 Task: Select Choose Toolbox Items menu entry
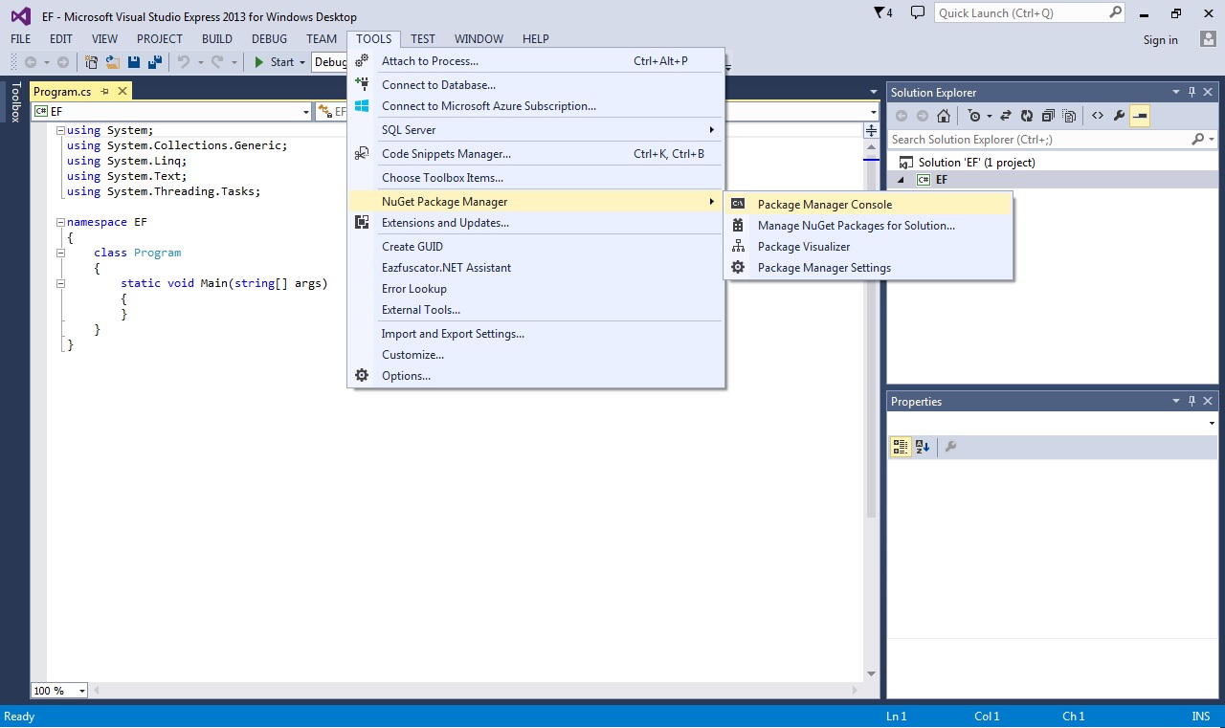[536, 178]
